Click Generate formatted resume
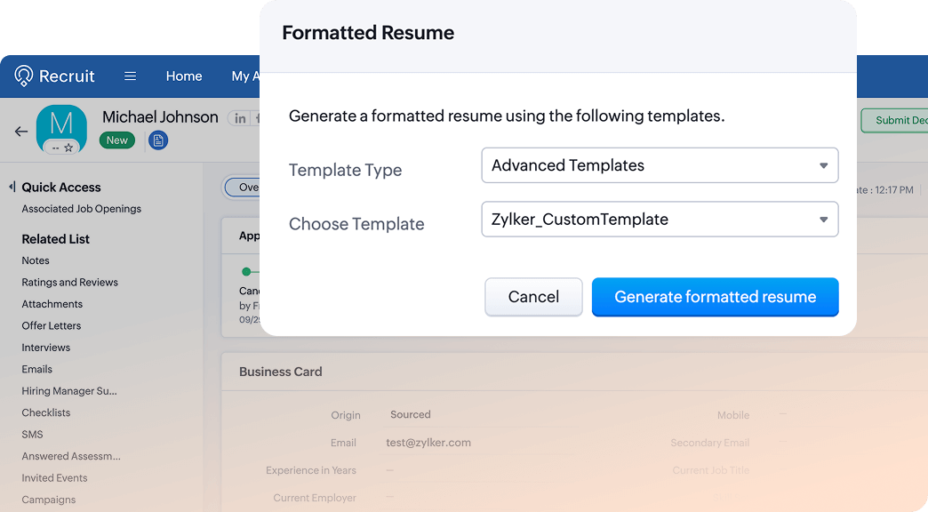928x512 pixels. [x=715, y=297]
